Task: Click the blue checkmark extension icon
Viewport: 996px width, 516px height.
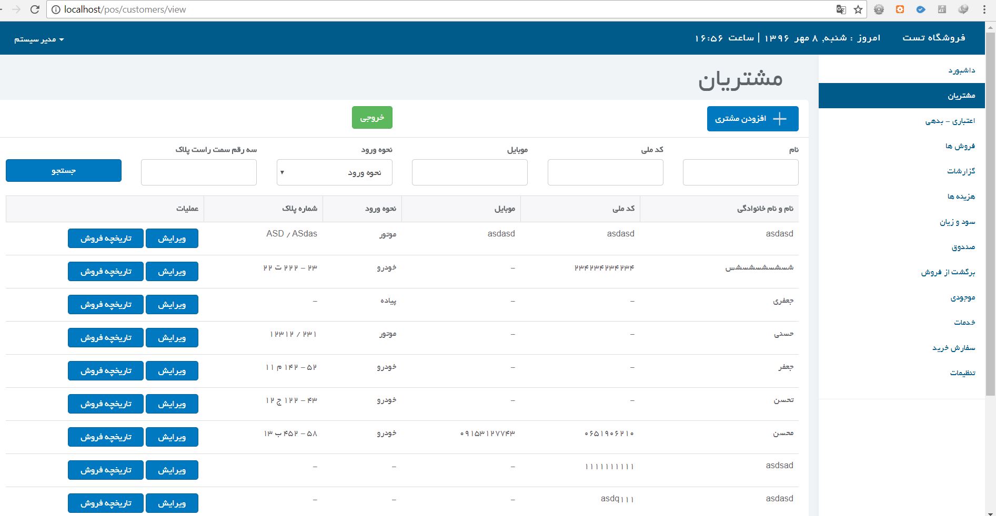Action: 921,9
